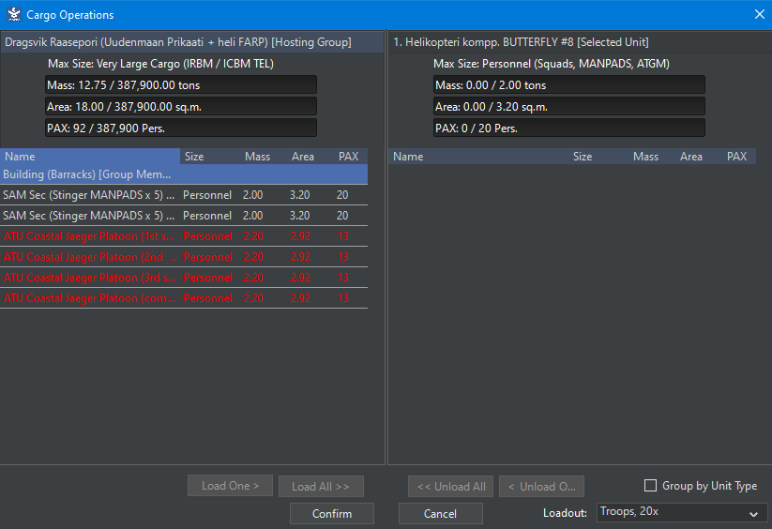
Task: Select ATU Coastal Jaeger Platoon (2nd ... row
Action: (x=184, y=257)
